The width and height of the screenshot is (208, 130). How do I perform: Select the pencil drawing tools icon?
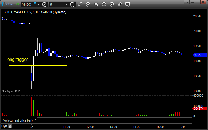pyautogui.click(x=80, y=4)
